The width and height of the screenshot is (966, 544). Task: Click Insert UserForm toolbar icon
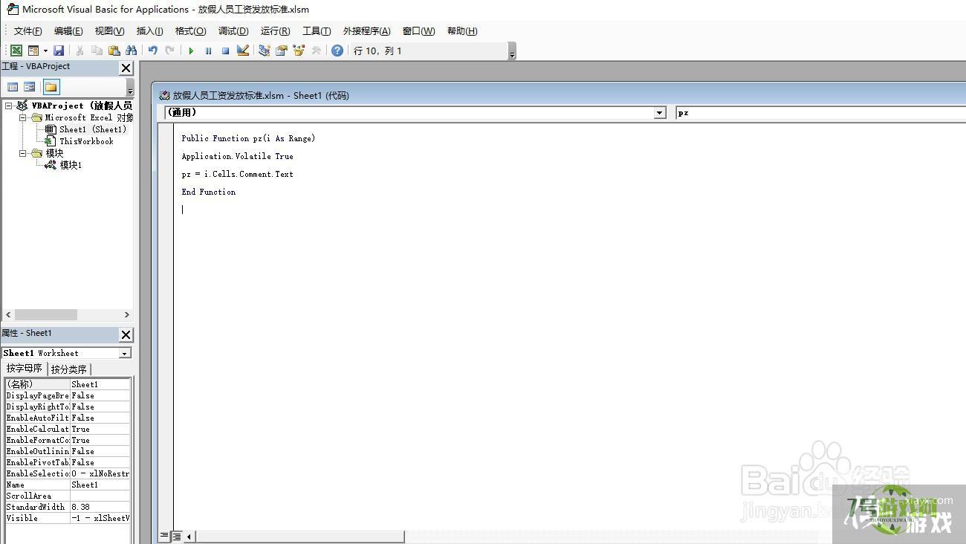(33, 51)
